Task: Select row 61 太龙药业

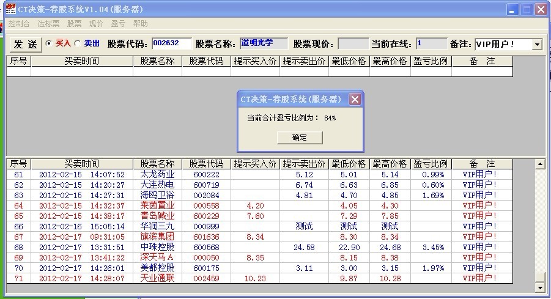Action: 259,175
